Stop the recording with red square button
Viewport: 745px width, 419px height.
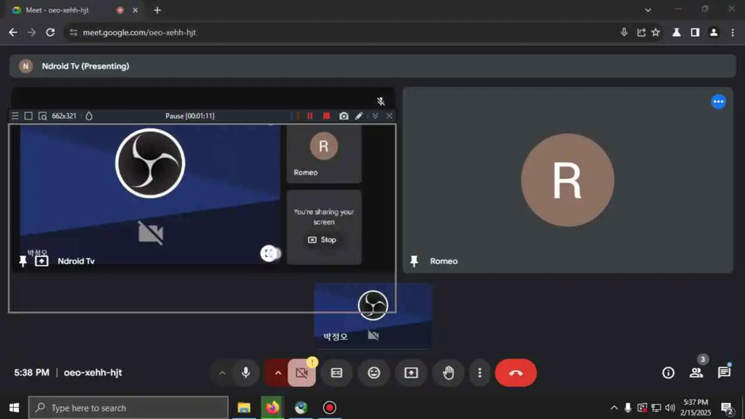(327, 116)
